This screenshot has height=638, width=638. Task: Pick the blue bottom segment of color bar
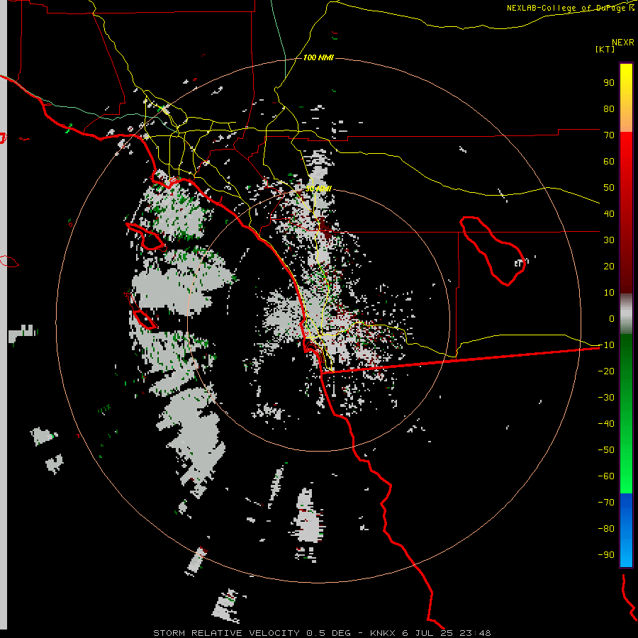click(626, 530)
